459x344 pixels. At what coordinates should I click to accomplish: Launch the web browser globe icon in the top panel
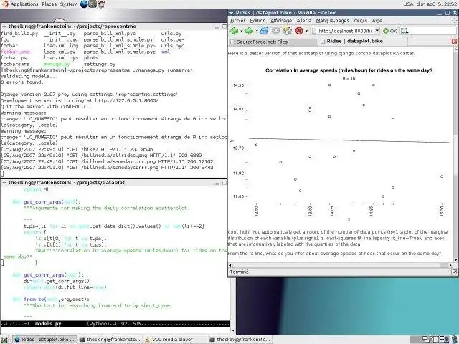coord(84,4)
